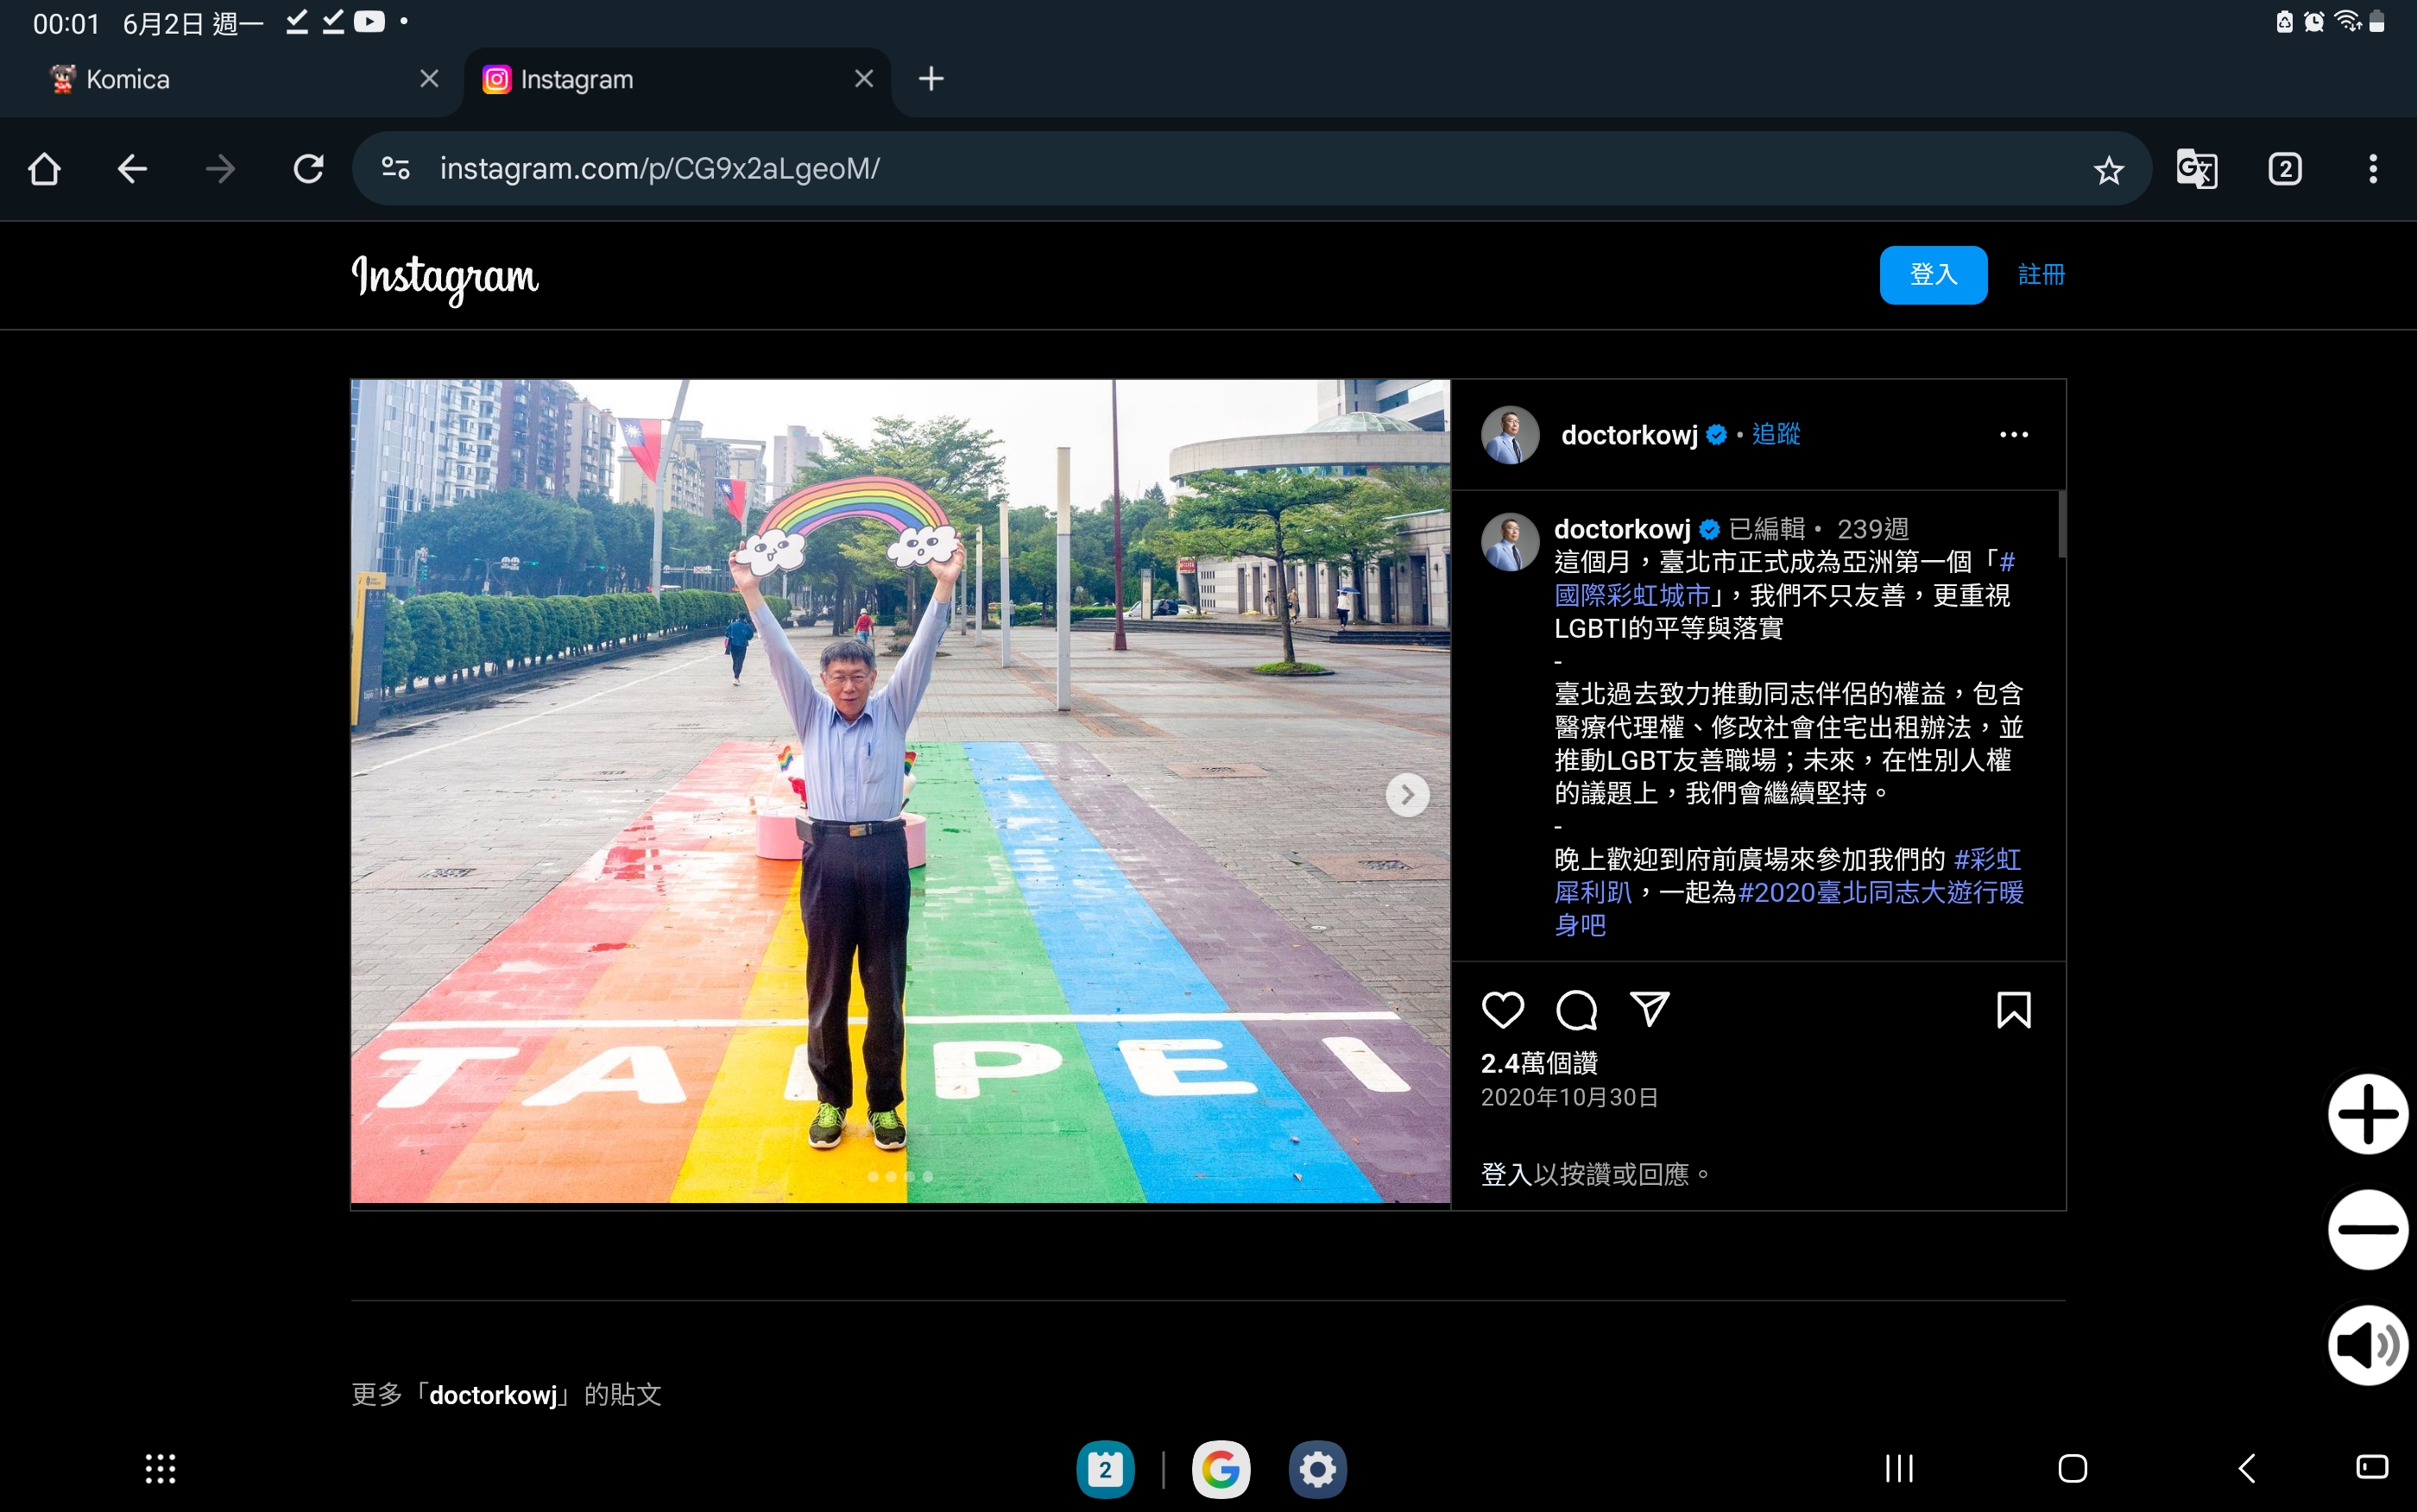Open the #國際彩虹城市 hashtag
The height and width of the screenshot is (1512, 2417).
[x=1633, y=596]
